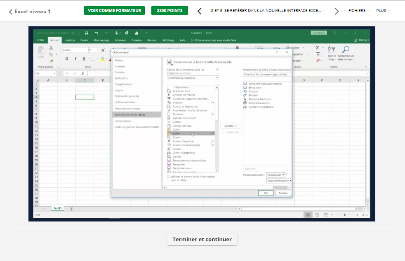Open Pour tous les documents dropdown
Viewport: 405px width, 261px height.
(x=267, y=74)
